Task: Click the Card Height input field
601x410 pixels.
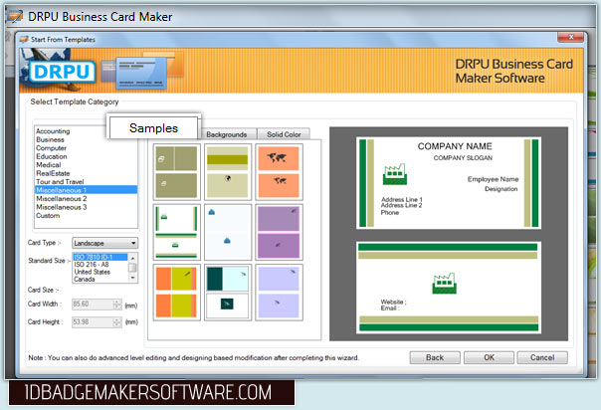Action: click(x=93, y=321)
